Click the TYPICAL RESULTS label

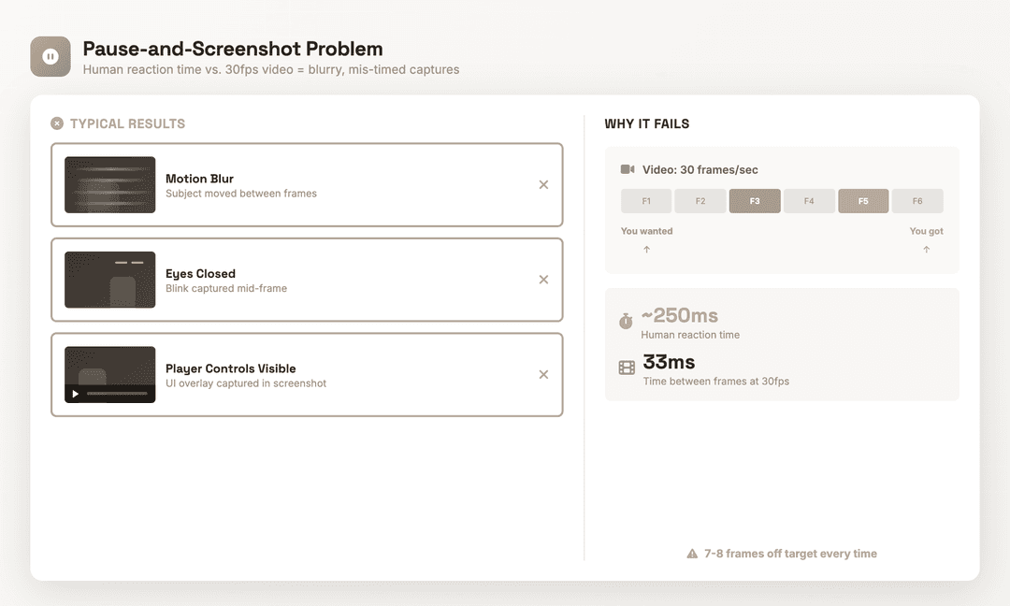(x=127, y=123)
